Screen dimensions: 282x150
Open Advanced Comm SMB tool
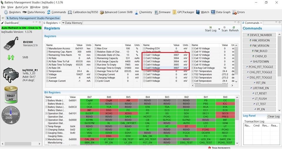click(116, 12)
